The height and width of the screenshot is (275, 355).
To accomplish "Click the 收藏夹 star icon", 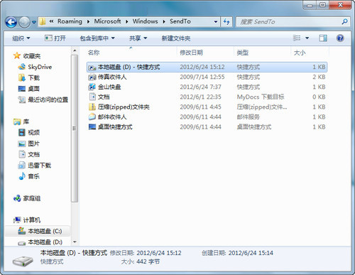I will click(x=17, y=55).
